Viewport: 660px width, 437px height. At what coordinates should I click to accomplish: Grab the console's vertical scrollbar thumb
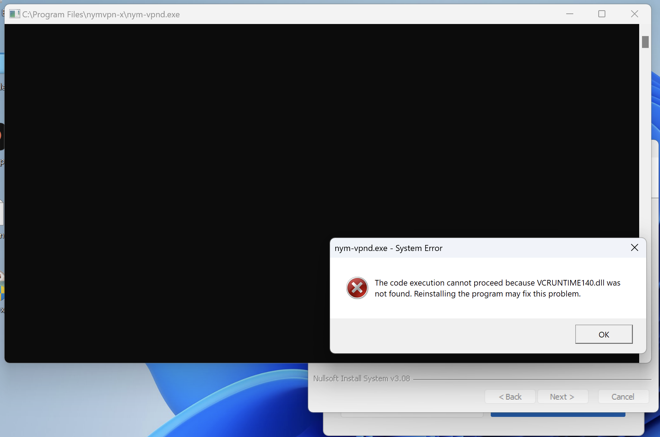coord(645,42)
